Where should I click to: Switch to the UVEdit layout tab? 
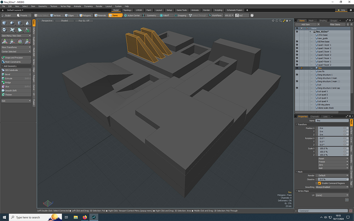tap(139, 10)
